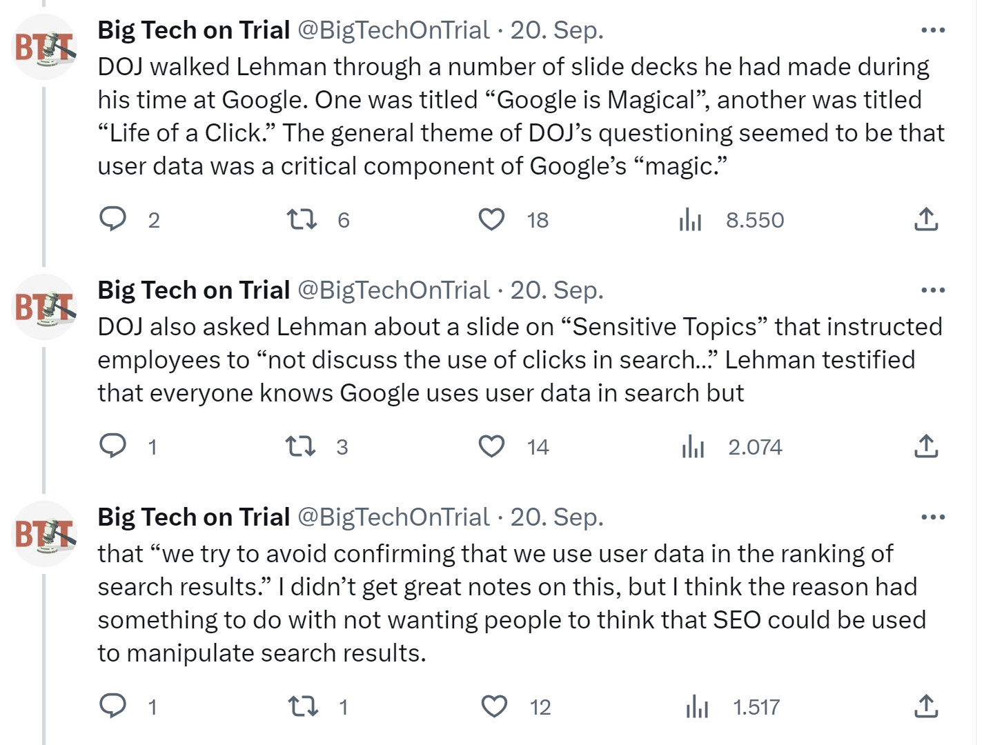The height and width of the screenshot is (745, 984).
Task: Click the BTT profile avatar on second tweet
Action: pos(46,306)
